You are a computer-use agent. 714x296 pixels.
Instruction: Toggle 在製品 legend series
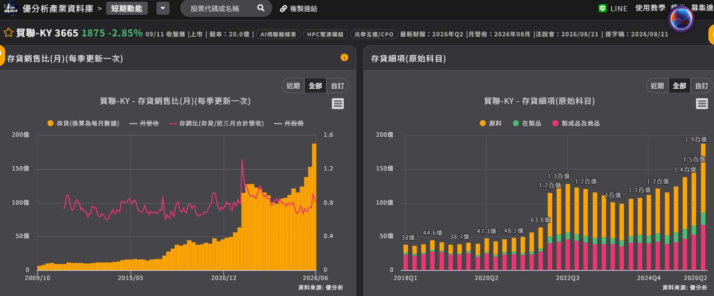point(527,123)
